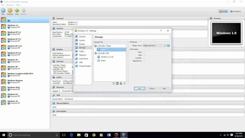Click the set-up floppy disk icon beside Floppy Drive
The image size is (245, 138).
pos(168,46)
